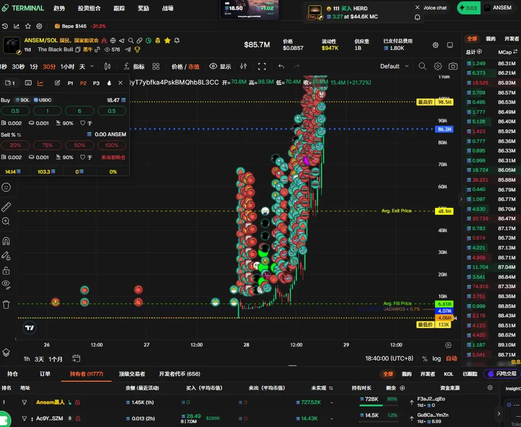The height and width of the screenshot is (427, 521).
Task: Switch chart to 市值 market cap view
Action: click(194, 67)
